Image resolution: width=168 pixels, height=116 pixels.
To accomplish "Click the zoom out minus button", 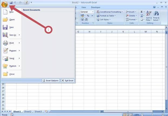I will [142, 115].
